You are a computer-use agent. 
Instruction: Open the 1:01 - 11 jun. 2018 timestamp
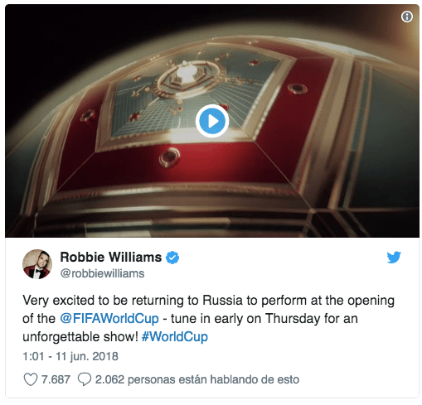click(x=70, y=356)
